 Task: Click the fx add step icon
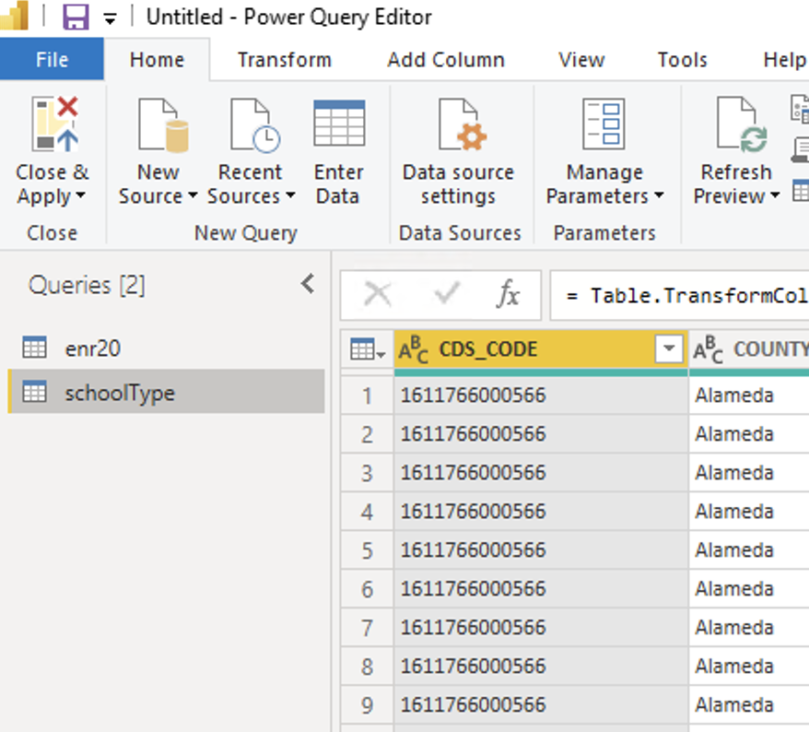click(509, 294)
